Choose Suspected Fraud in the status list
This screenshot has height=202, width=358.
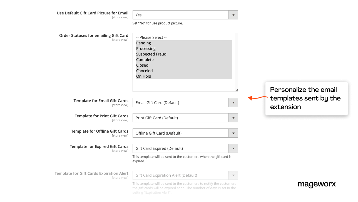point(151,54)
